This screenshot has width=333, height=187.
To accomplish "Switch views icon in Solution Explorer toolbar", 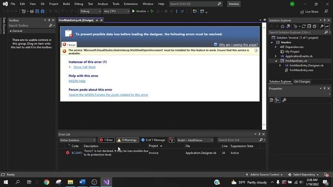I will click(288, 26).
